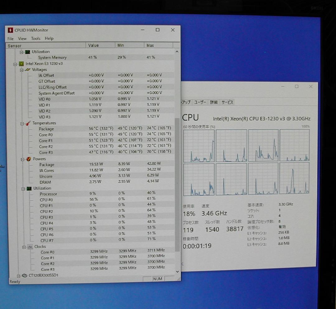Open the File menu in HWMonitor

pyautogui.click(x=10, y=39)
